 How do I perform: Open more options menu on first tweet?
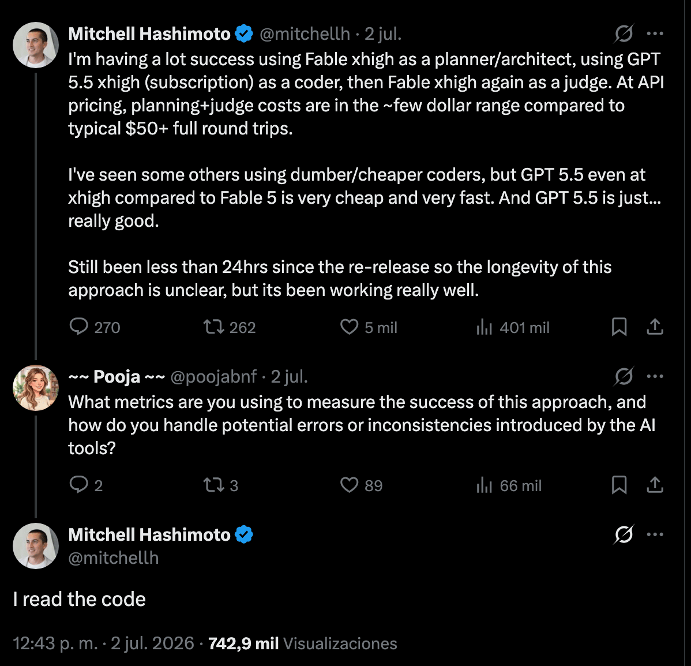[655, 33]
